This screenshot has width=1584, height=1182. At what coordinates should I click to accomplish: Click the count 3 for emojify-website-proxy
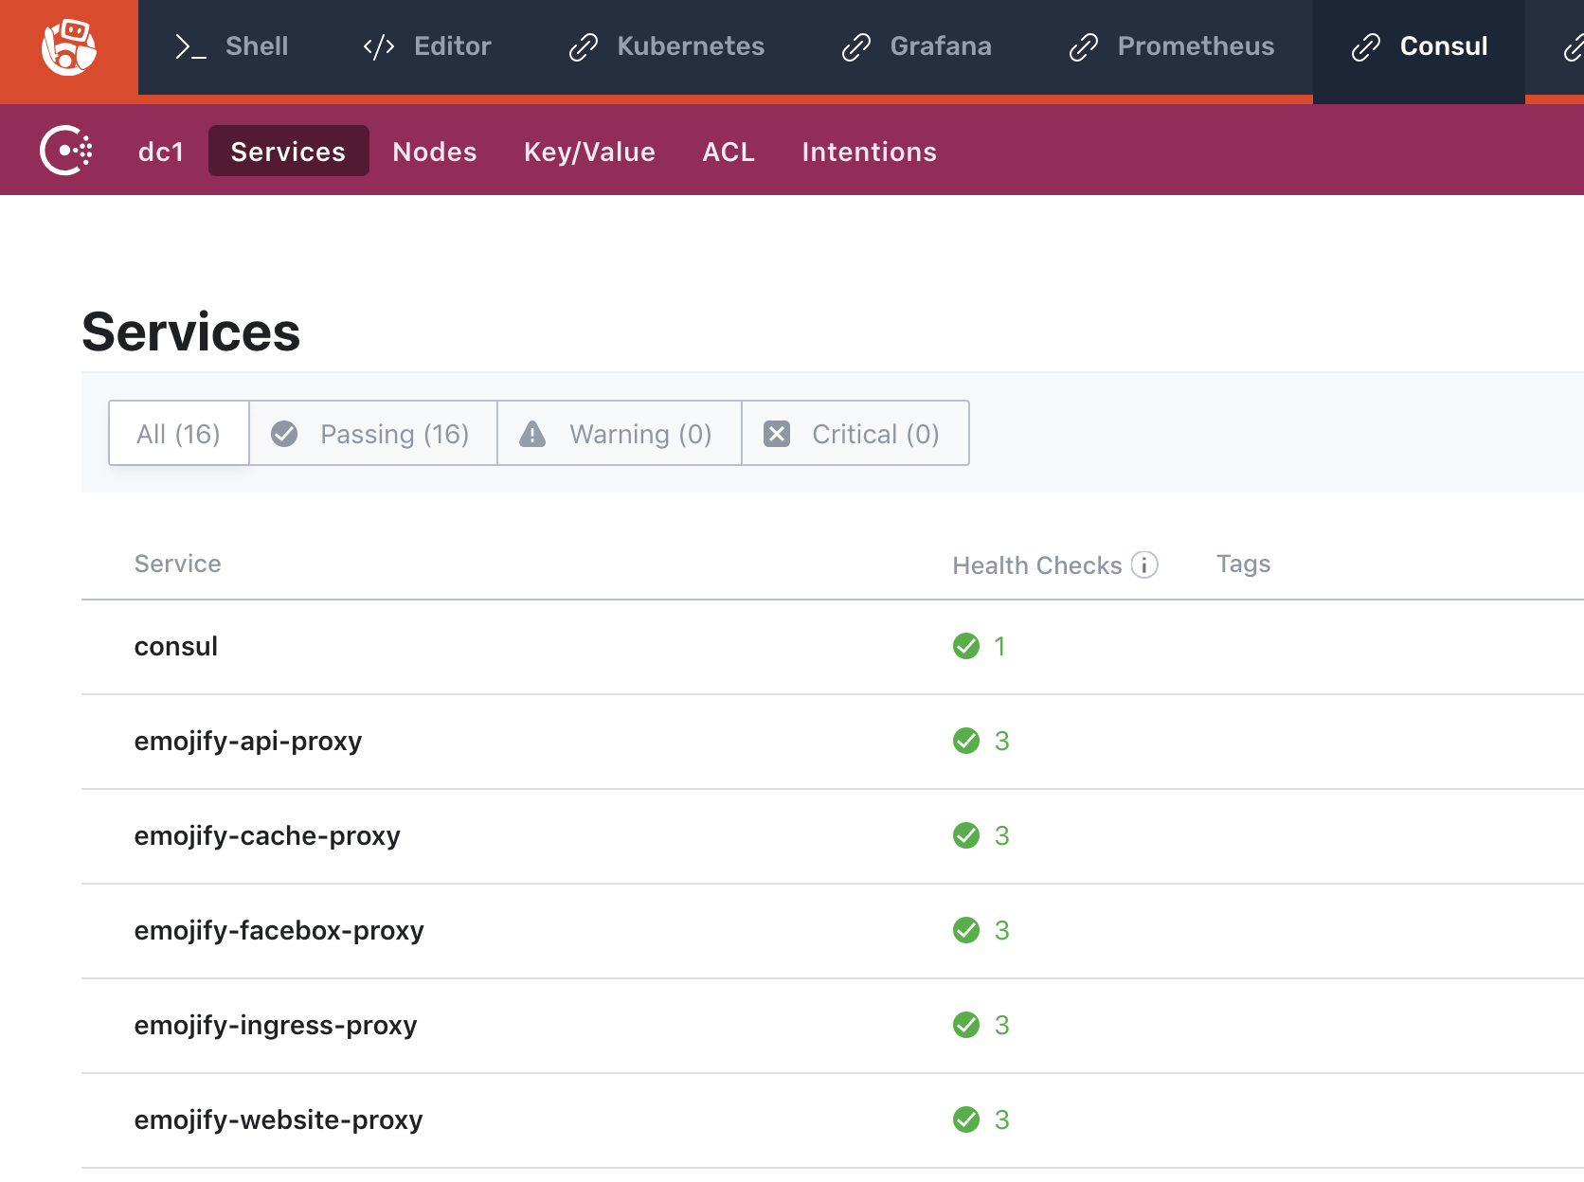point(1002,1119)
